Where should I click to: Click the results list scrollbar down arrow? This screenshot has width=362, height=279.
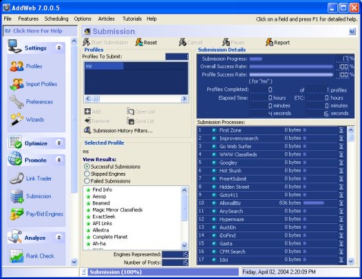(184, 245)
